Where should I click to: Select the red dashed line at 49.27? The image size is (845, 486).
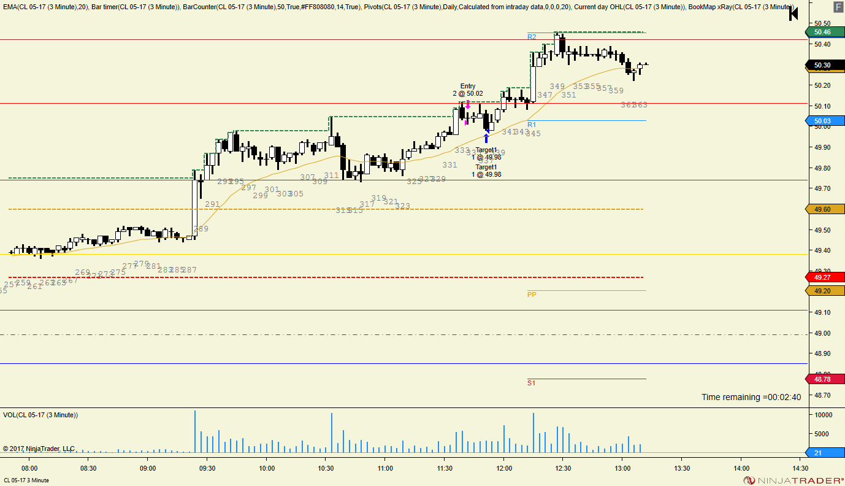point(325,277)
